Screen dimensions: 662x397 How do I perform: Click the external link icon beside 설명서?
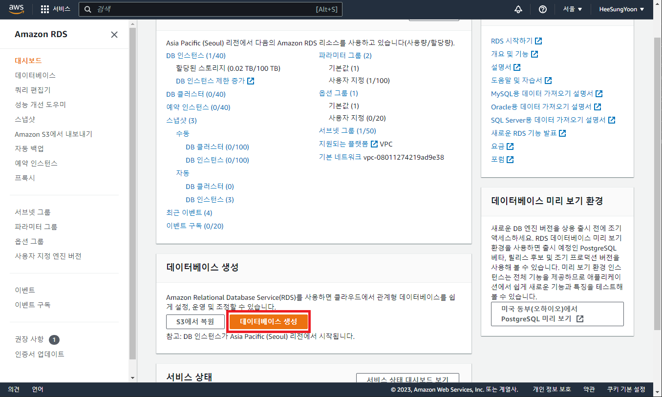pyautogui.click(x=517, y=67)
